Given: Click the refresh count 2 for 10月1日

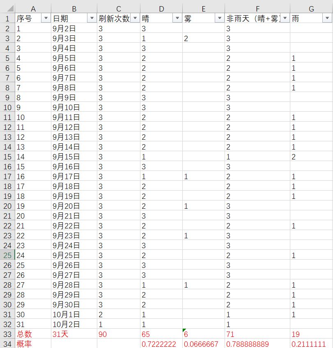Looking at the screenshot, I should pyautogui.click(x=119, y=314).
